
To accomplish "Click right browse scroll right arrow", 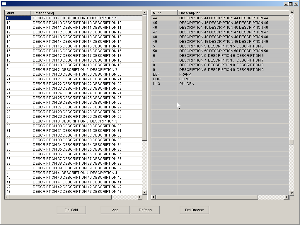I will point(287,197).
